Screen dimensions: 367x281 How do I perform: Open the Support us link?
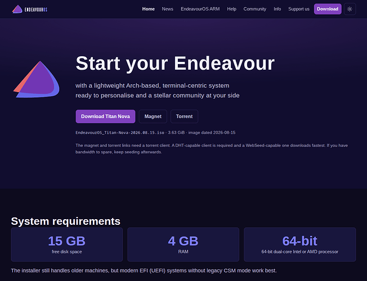(299, 9)
